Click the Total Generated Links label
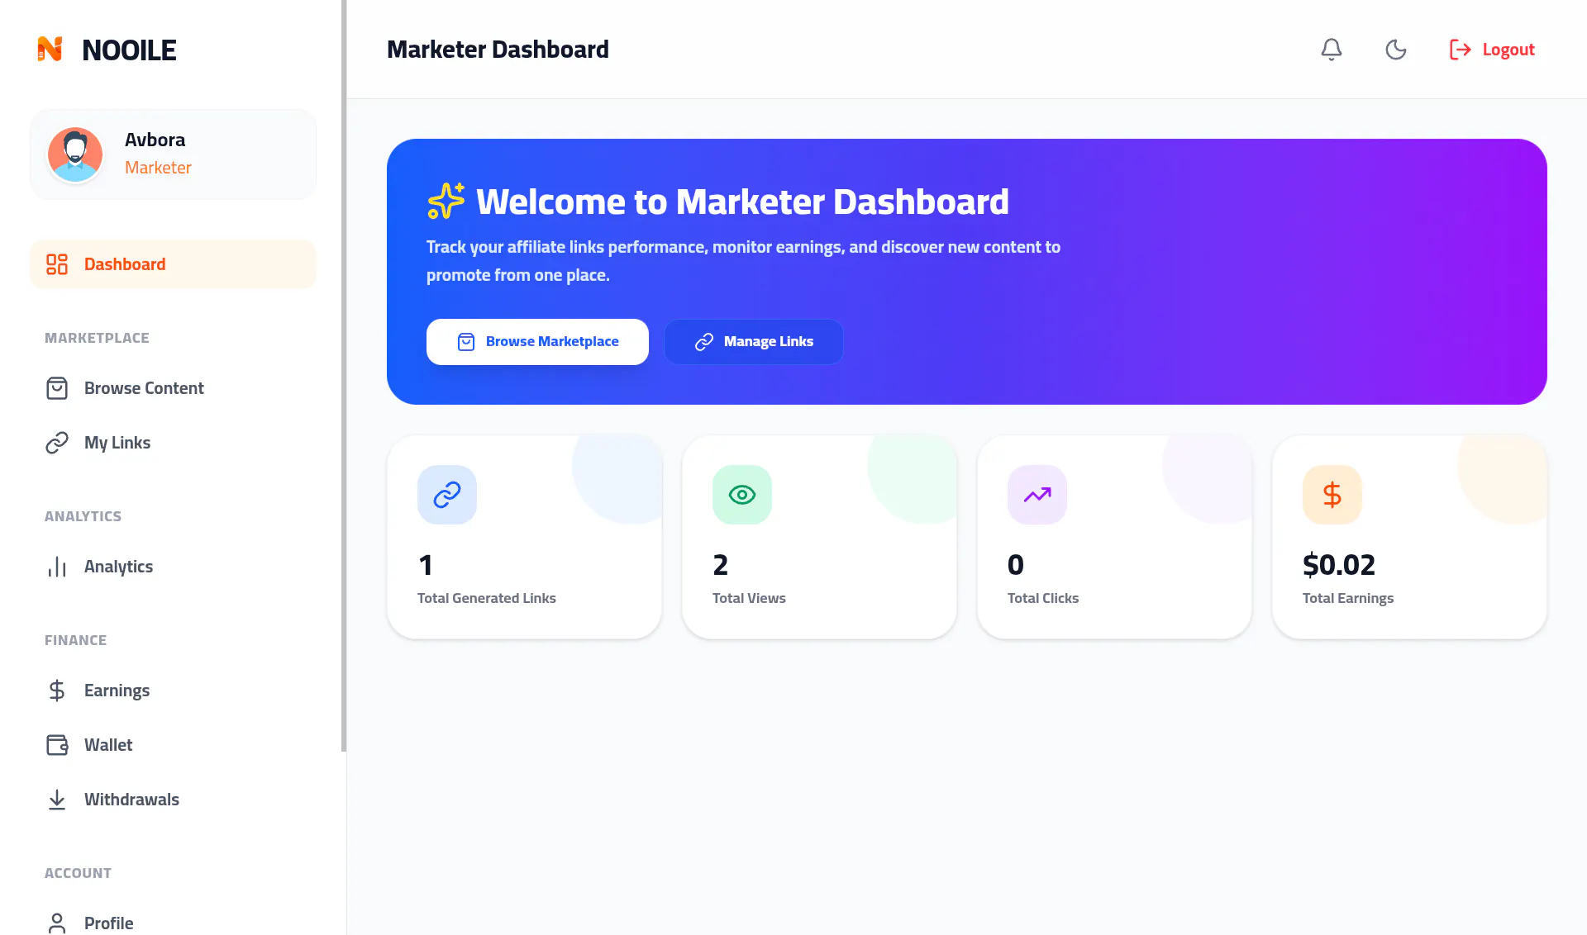 [x=487, y=598]
